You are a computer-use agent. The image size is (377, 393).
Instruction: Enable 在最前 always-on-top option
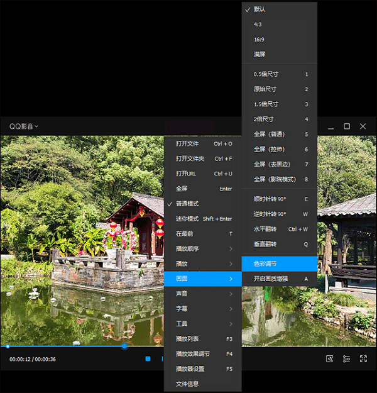coord(183,233)
